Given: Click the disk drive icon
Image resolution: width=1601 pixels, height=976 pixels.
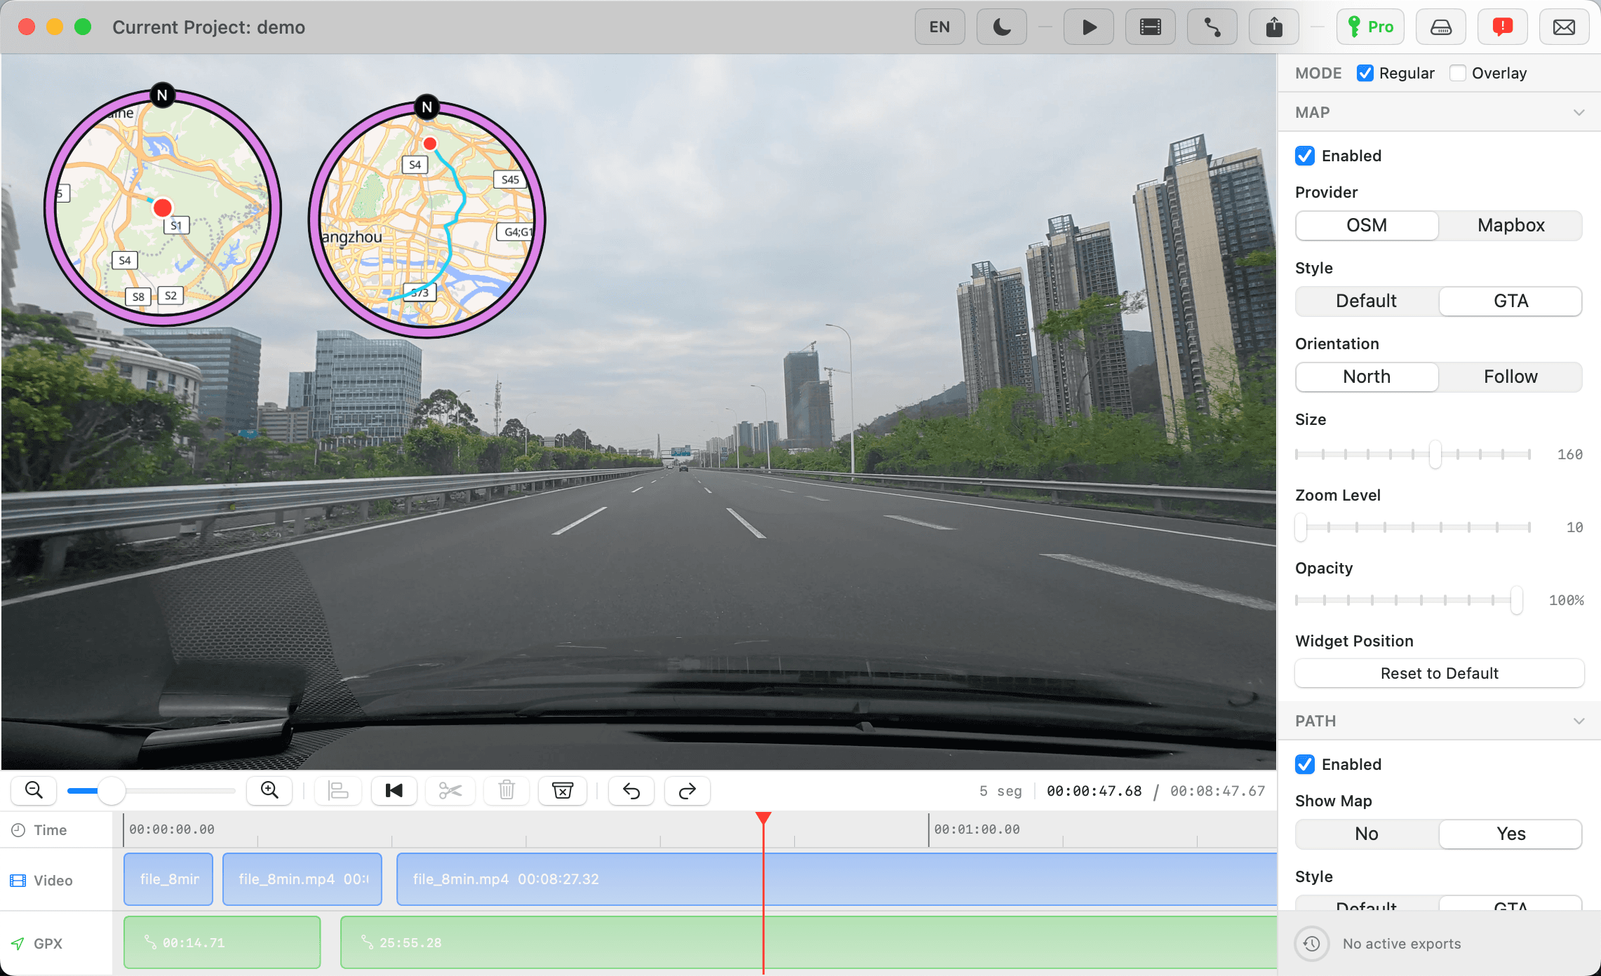Looking at the screenshot, I should pos(1440,27).
